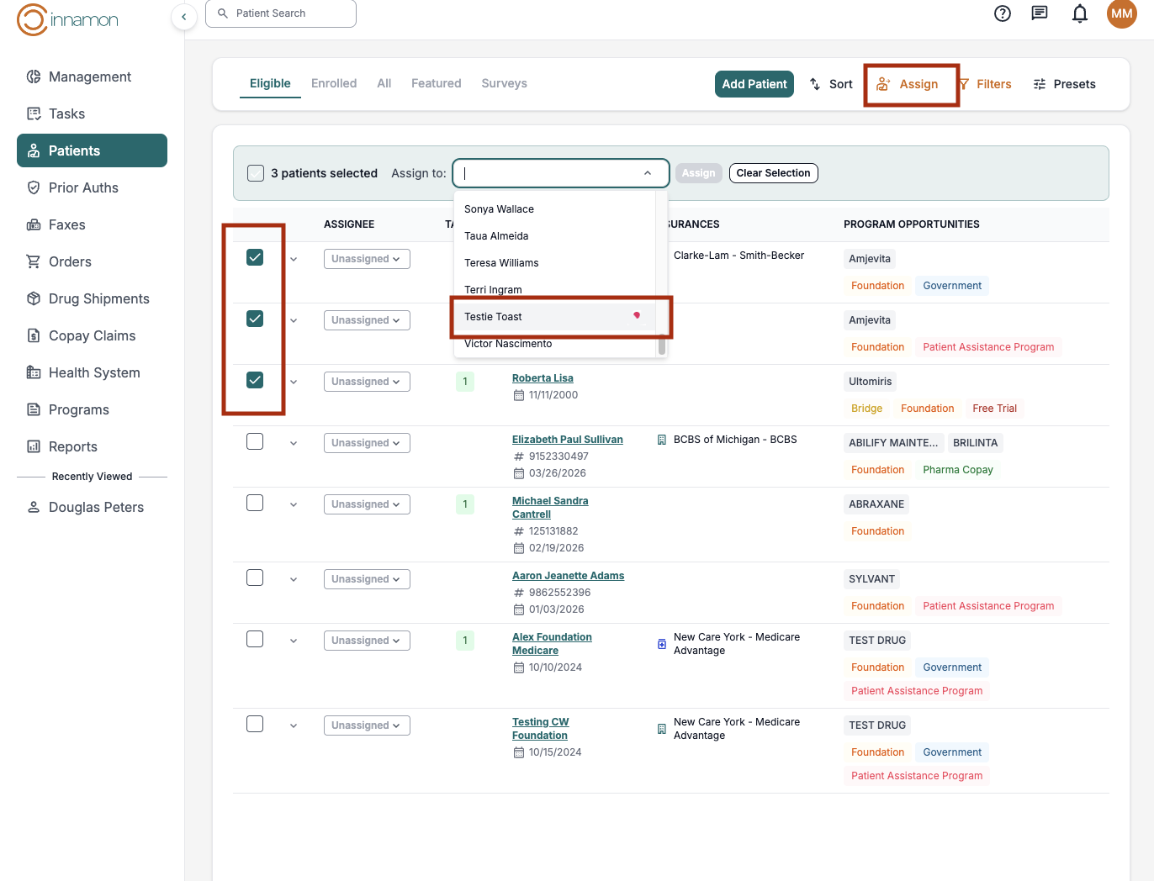1154x881 pixels.
Task: Switch to the Featured tab
Action: 437,83
